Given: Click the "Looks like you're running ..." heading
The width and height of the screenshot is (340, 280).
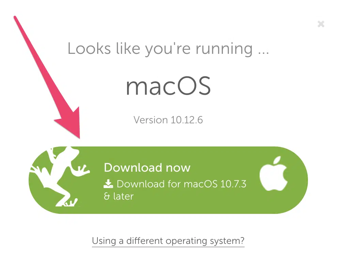Looking at the screenshot, I should (x=168, y=49).
